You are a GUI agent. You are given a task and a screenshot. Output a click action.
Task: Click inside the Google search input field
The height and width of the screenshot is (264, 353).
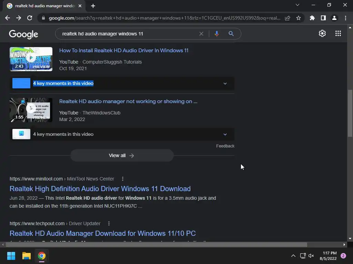(x=128, y=34)
